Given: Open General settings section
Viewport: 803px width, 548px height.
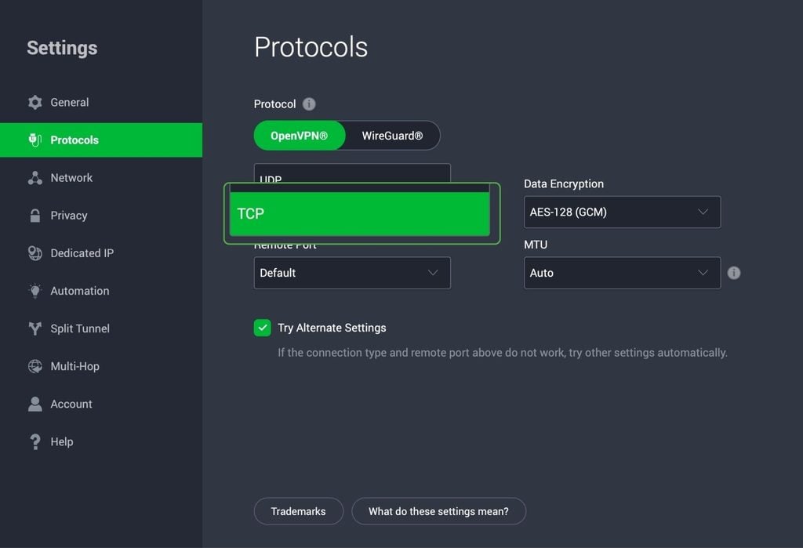Looking at the screenshot, I should point(101,103).
